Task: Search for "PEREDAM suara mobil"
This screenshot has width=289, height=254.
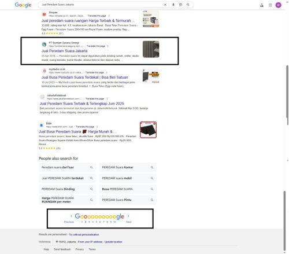Action: coord(128,178)
